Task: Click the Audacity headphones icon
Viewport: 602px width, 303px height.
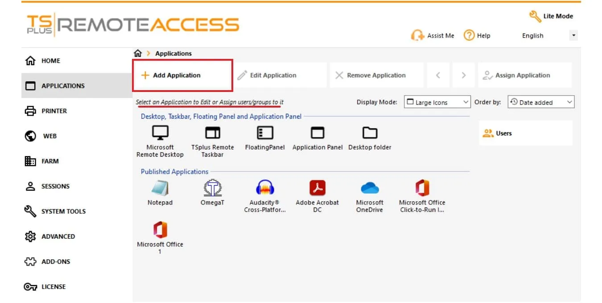Action: click(x=265, y=188)
